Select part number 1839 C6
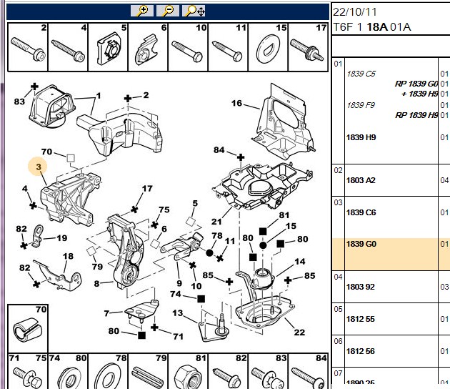The height and width of the screenshot is (389, 450). pyautogui.click(x=361, y=212)
